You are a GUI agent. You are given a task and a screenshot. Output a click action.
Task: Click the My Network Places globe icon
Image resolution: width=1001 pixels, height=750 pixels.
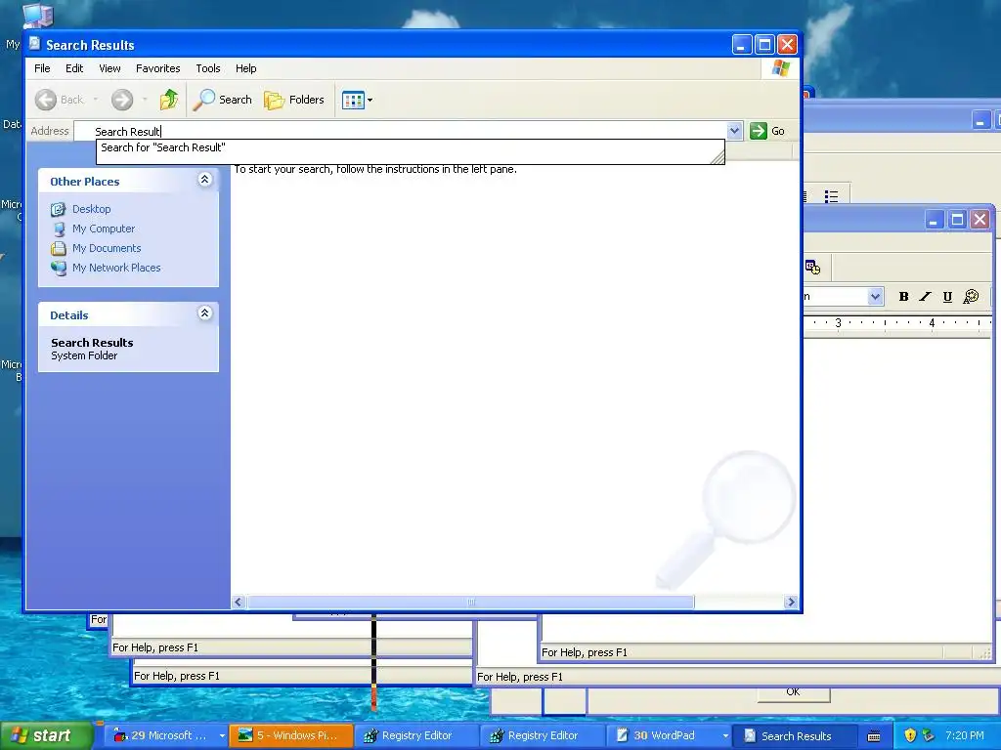coord(58,268)
